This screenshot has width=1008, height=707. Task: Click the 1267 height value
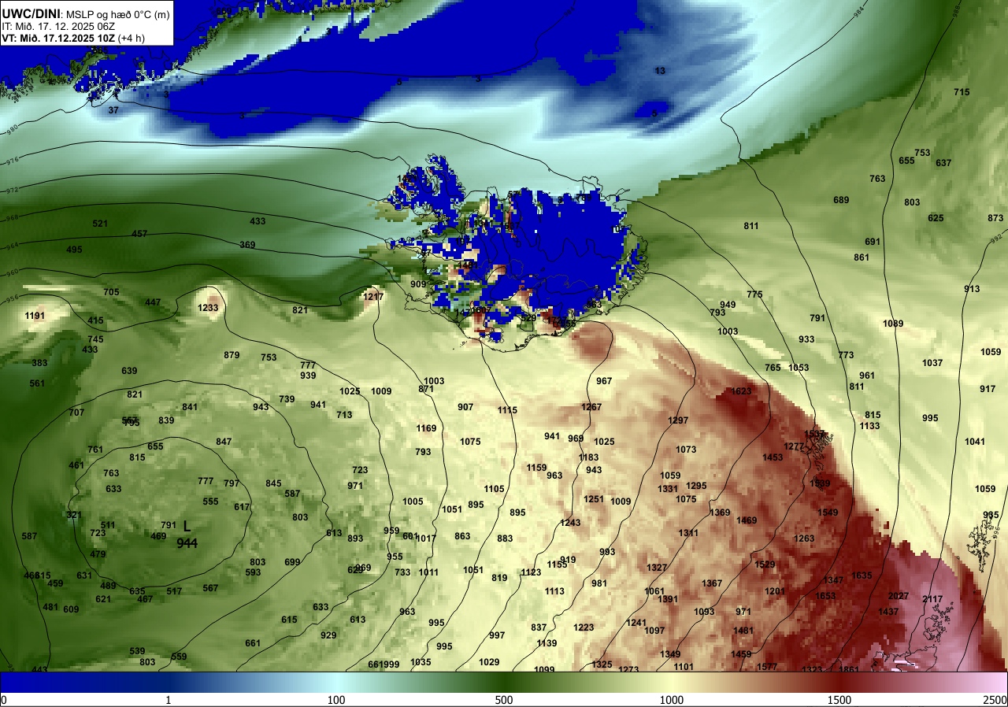pyautogui.click(x=591, y=407)
